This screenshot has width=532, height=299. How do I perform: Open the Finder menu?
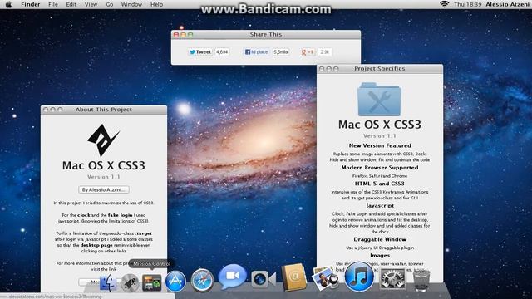click(x=31, y=4)
